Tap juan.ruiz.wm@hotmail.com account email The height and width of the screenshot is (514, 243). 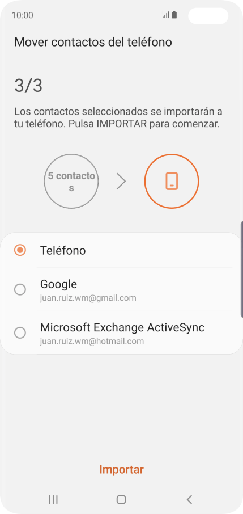(x=92, y=341)
